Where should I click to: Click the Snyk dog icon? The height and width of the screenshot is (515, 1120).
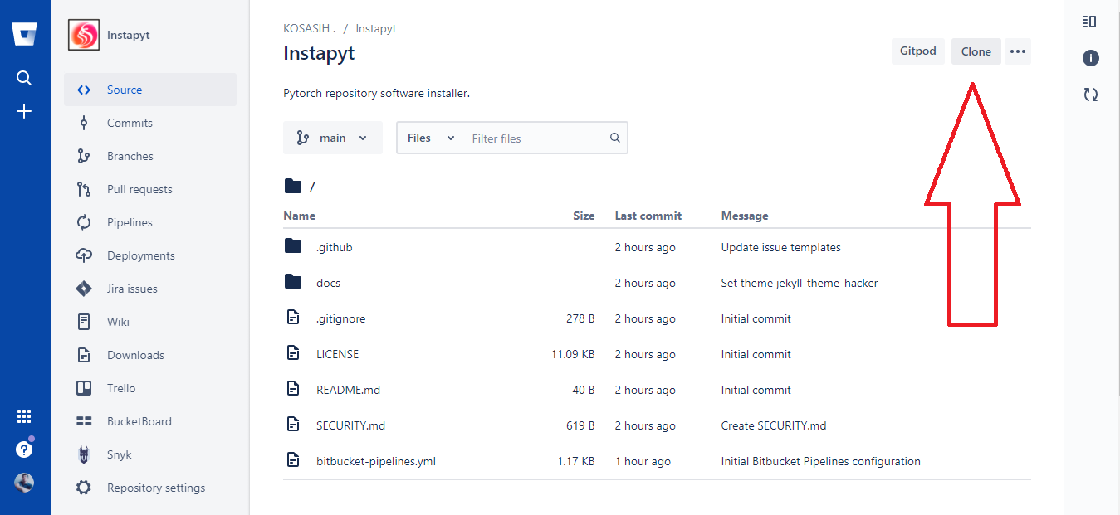click(84, 454)
